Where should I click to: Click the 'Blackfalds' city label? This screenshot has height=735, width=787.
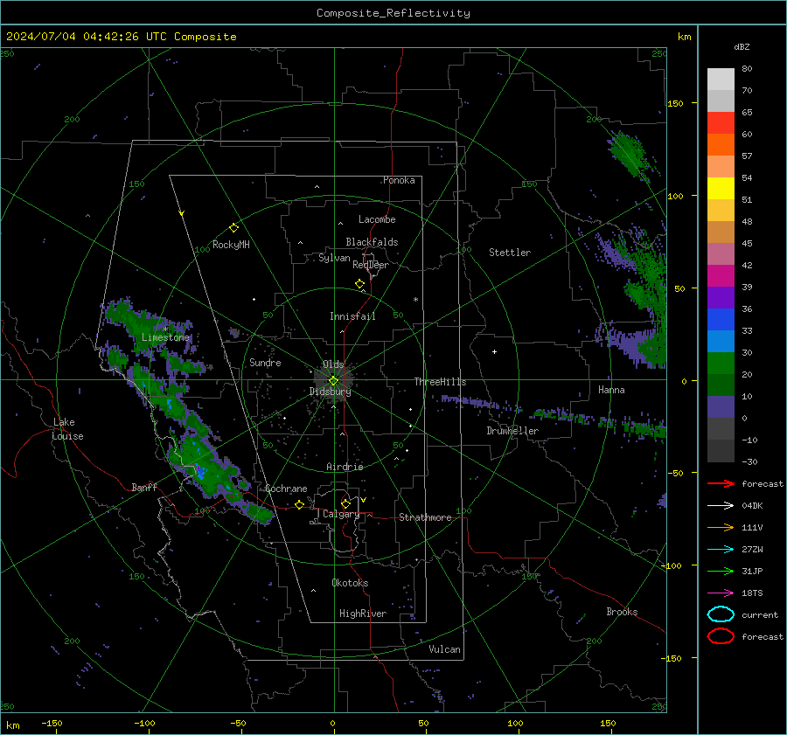tap(372, 242)
